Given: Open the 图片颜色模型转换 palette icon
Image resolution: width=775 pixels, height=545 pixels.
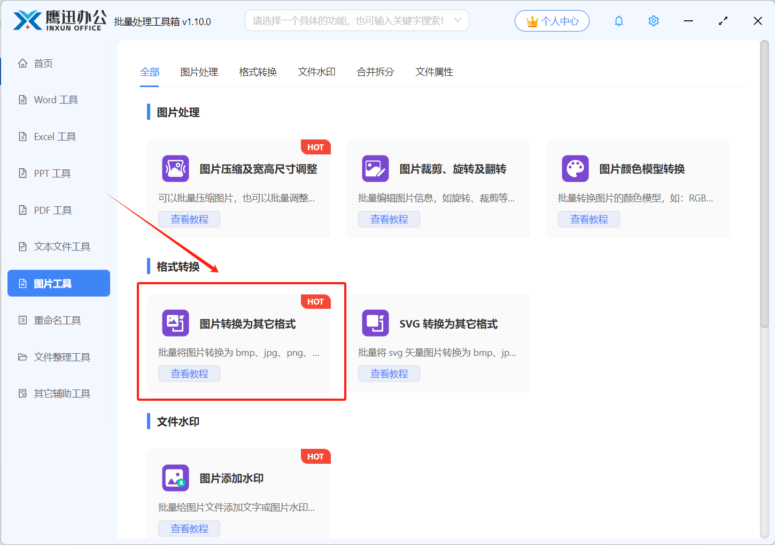Looking at the screenshot, I should pos(575,168).
